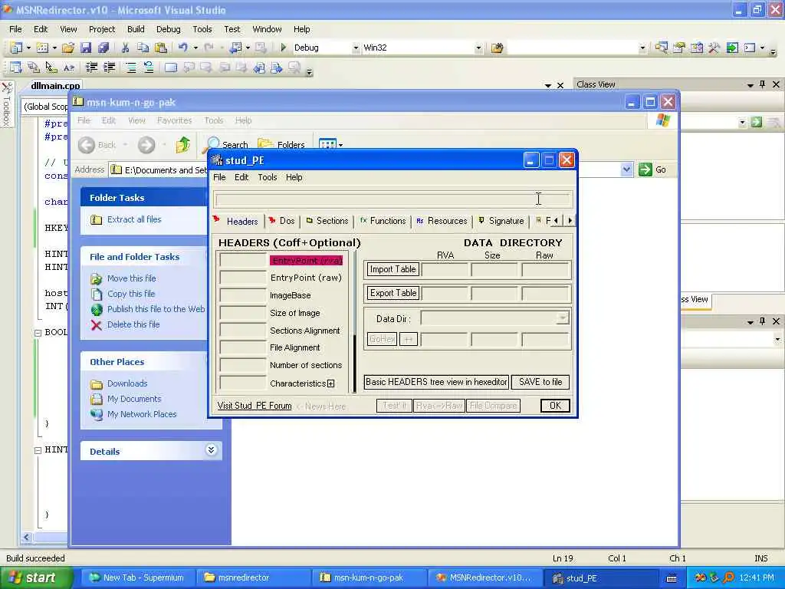Start Debugging green play icon
785x589 pixels.
pos(284,48)
